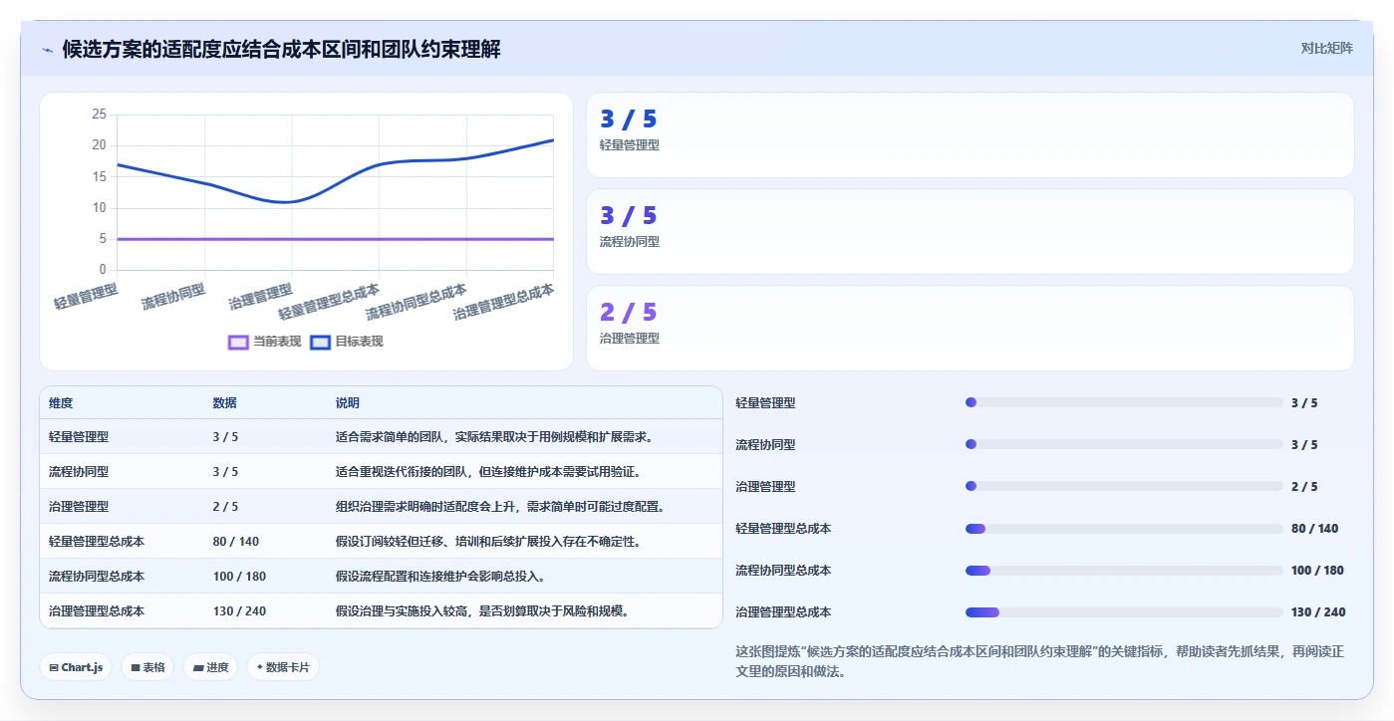
Task: Click table text "假设订阅较轻但迁移、培训和后续扩展投入存在不确定性。"
Action: coord(488,542)
